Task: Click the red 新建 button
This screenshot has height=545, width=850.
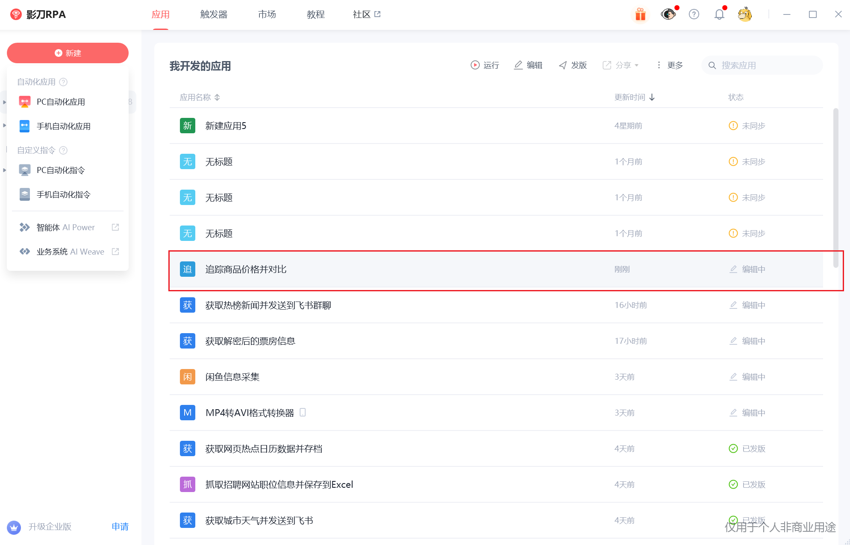Action: pyautogui.click(x=68, y=53)
